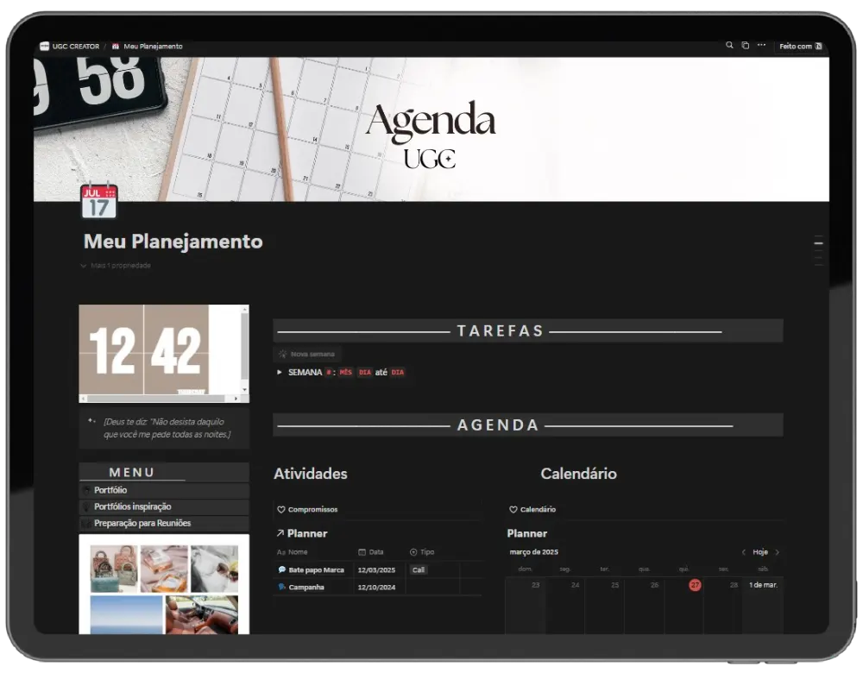This screenshot has width=863, height=673.
Task: Click the heart icon next to Compromissos
Action: coord(281,510)
